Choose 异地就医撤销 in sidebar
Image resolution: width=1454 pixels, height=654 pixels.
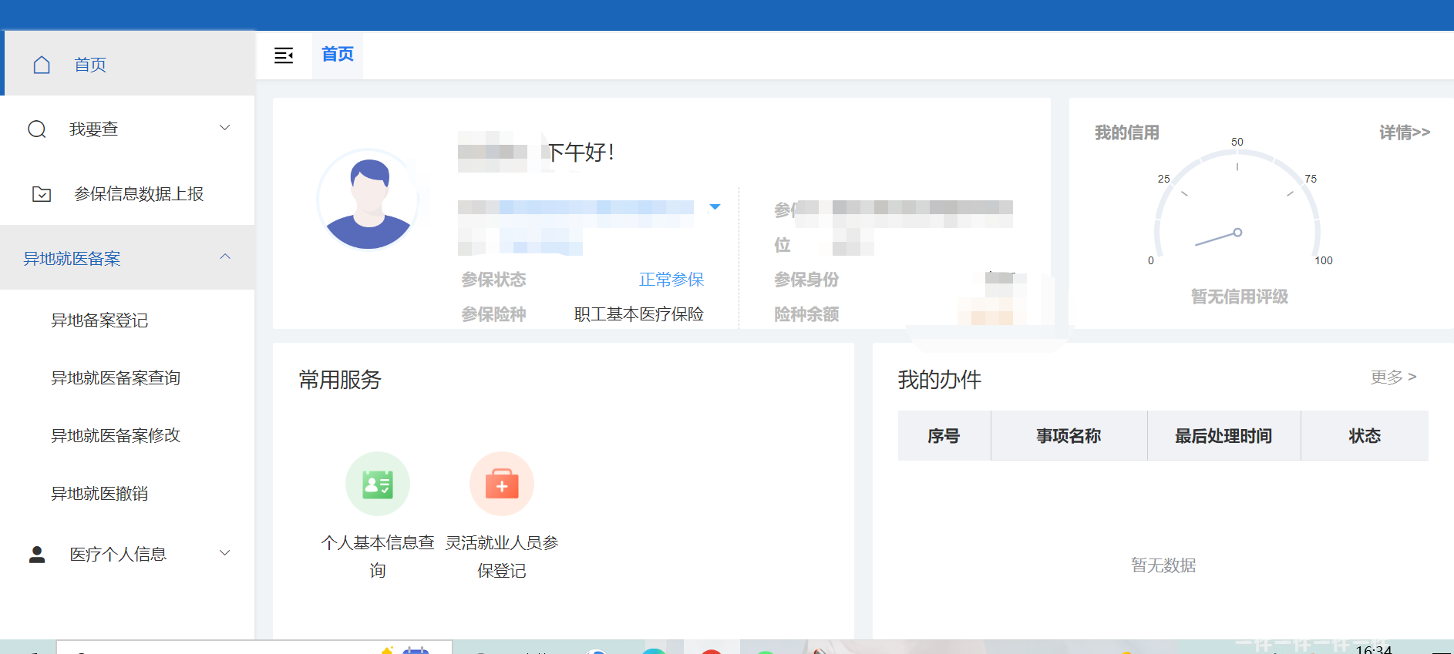tap(99, 494)
